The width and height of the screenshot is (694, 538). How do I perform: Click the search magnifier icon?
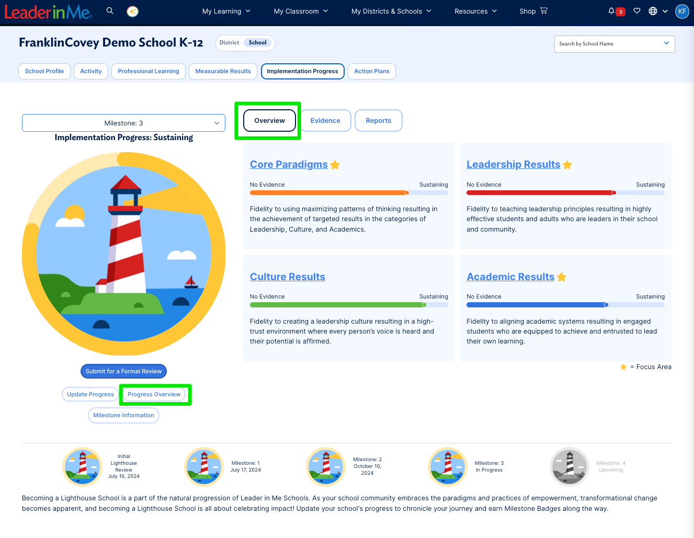(110, 10)
